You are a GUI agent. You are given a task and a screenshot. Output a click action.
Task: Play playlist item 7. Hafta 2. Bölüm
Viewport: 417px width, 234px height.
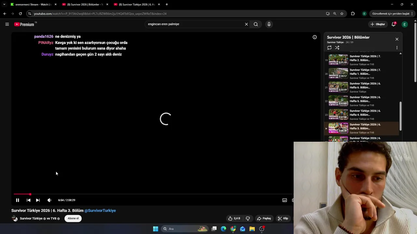pyautogui.click(x=362, y=60)
